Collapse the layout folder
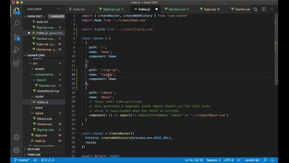Screen dimensions: 289x163 (x=34, y=80)
